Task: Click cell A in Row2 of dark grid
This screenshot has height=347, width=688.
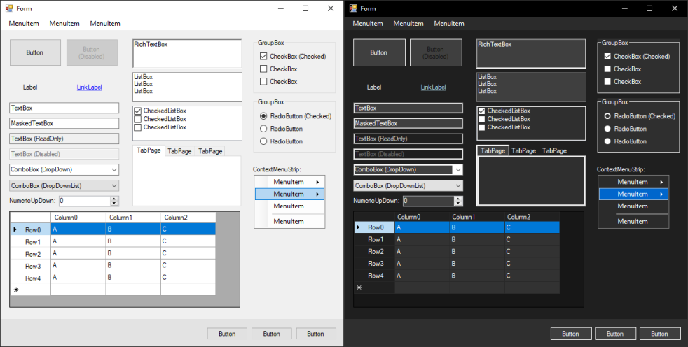Action: tap(422, 251)
